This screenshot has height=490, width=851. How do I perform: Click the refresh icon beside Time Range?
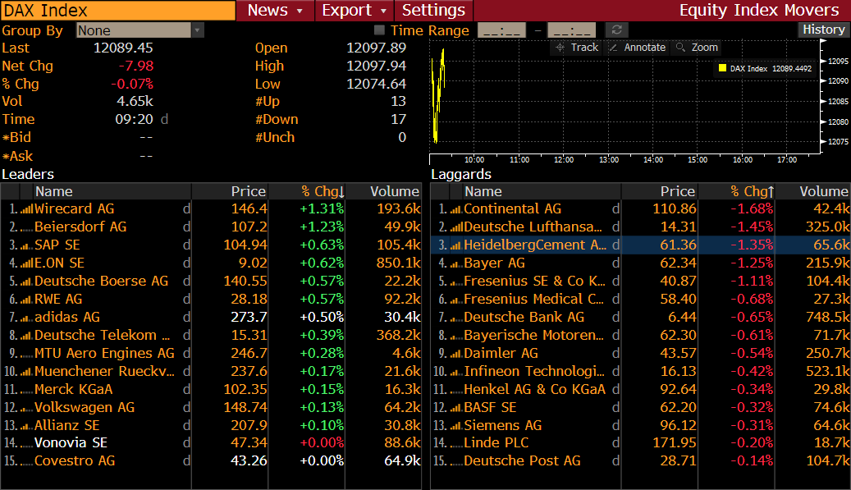pyautogui.click(x=616, y=30)
